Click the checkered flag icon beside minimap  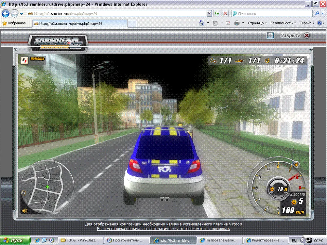24,193
